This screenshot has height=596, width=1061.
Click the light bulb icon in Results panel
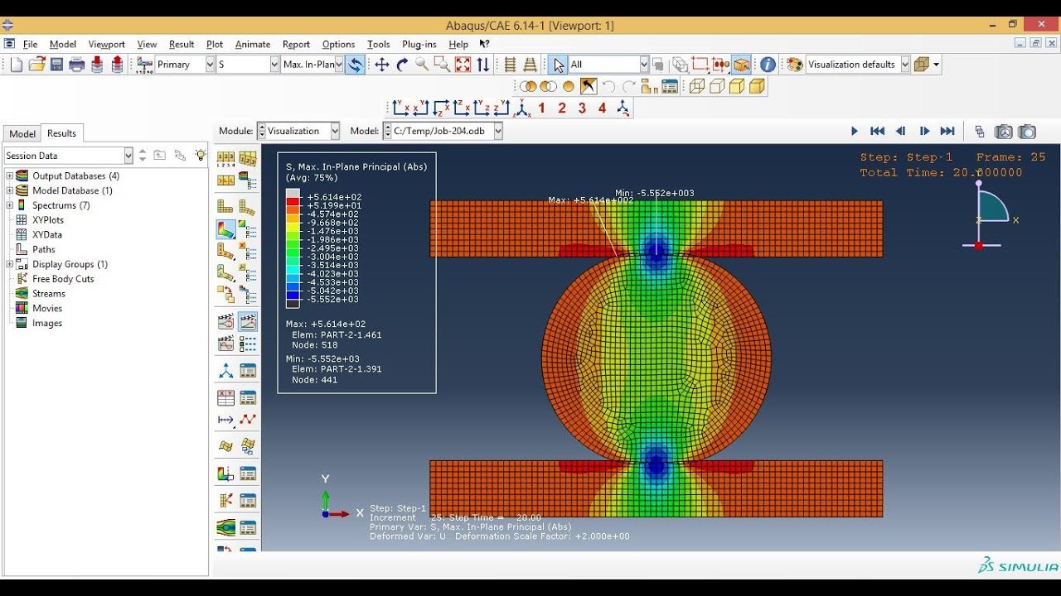click(x=200, y=155)
